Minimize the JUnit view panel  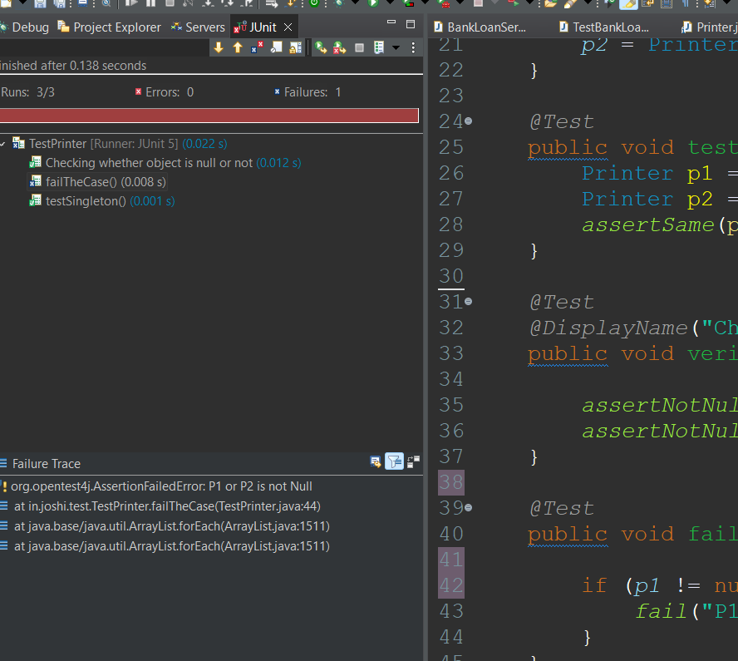pos(391,22)
